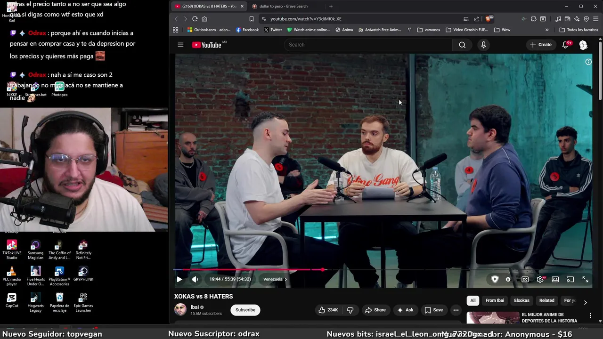Close the XOKAS vs 8 HATERS browser tab
Image resolution: width=603 pixels, height=339 pixels.
(242, 6)
